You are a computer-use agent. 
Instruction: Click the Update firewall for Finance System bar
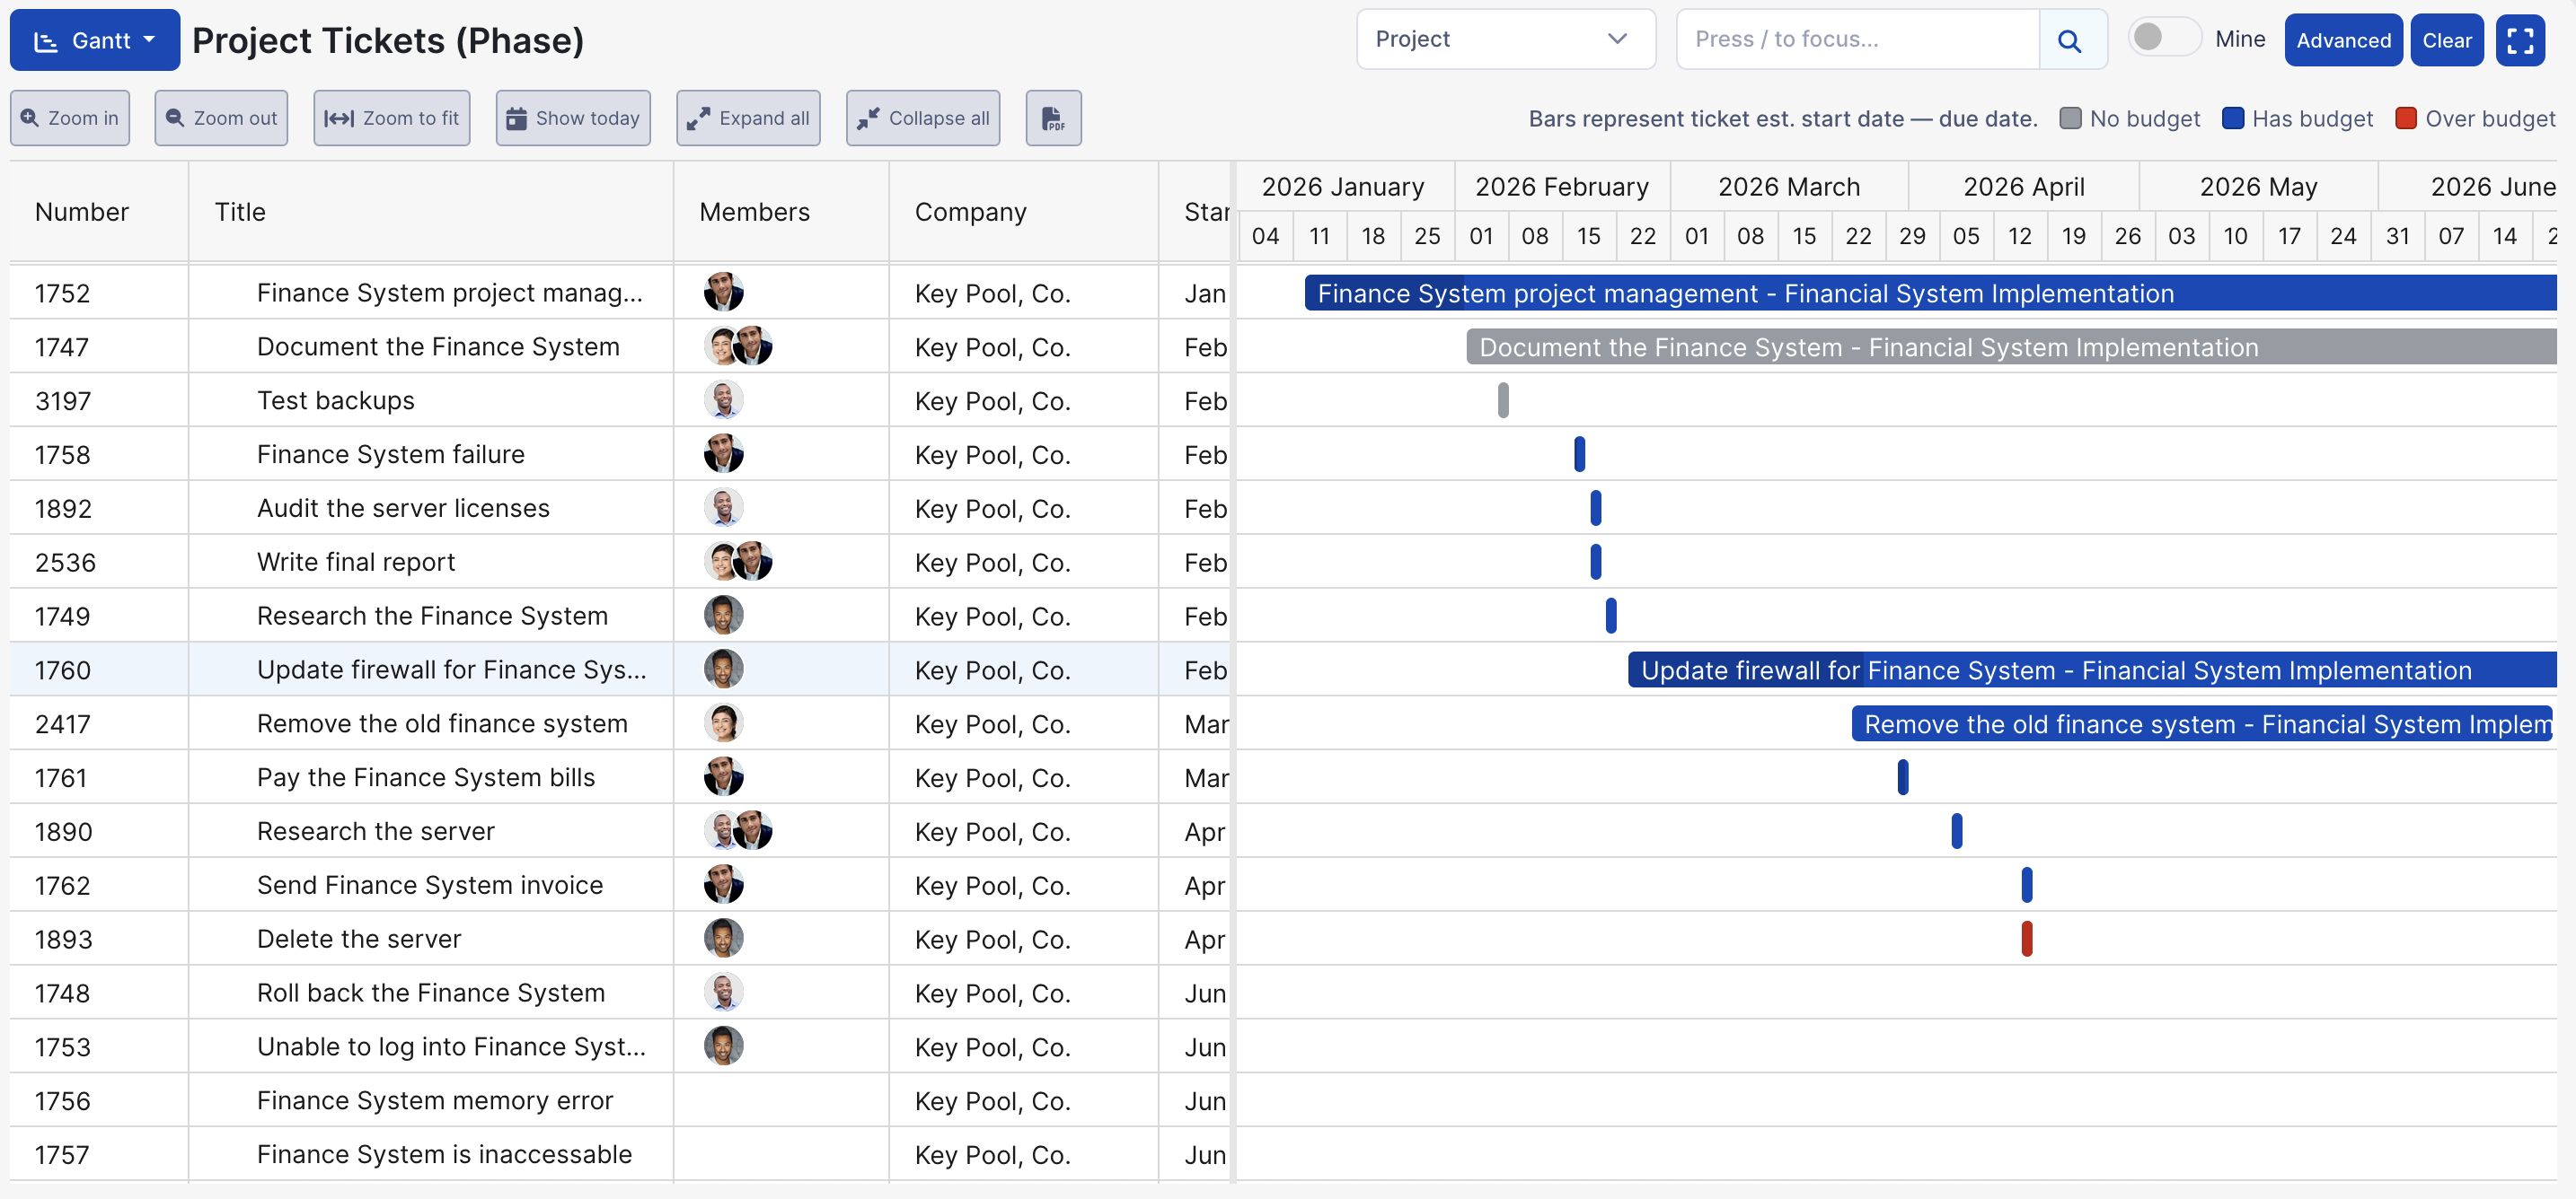pyautogui.click(x=2092, y=670)
